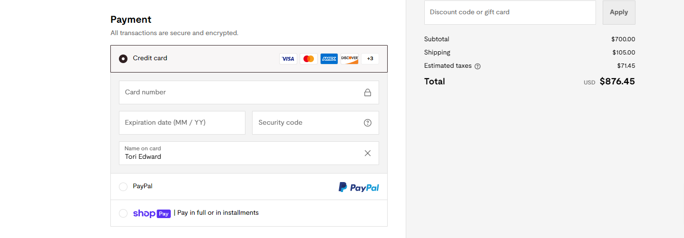Click the Discover card icon
The width and height of the screenshot is (684, 238).
[x=350, y=59]
